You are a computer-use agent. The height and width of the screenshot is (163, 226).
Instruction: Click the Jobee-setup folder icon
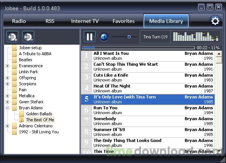(15, 48)
